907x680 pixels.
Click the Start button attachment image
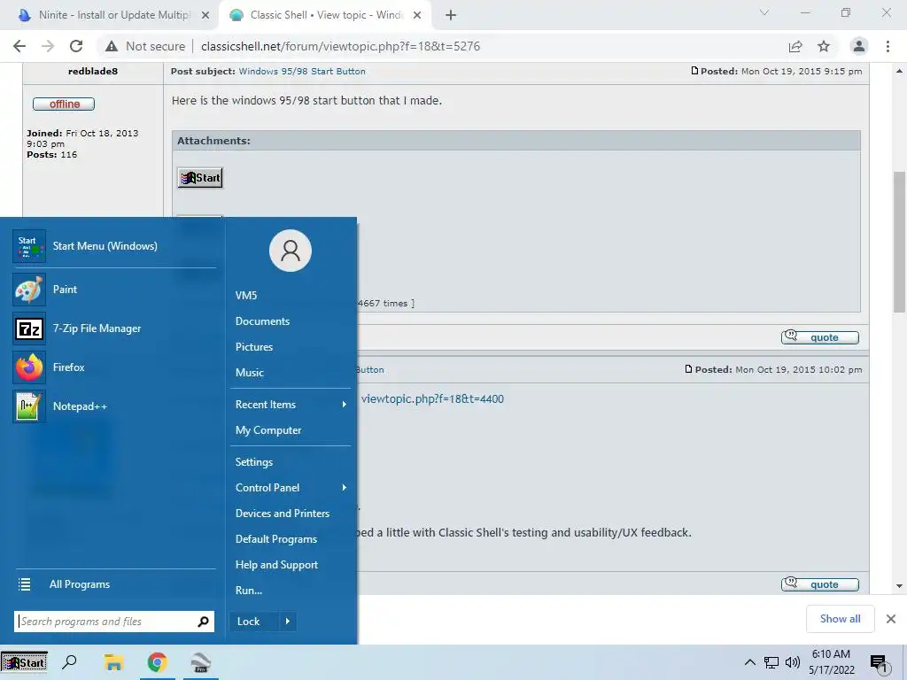(x=200, y=177)
